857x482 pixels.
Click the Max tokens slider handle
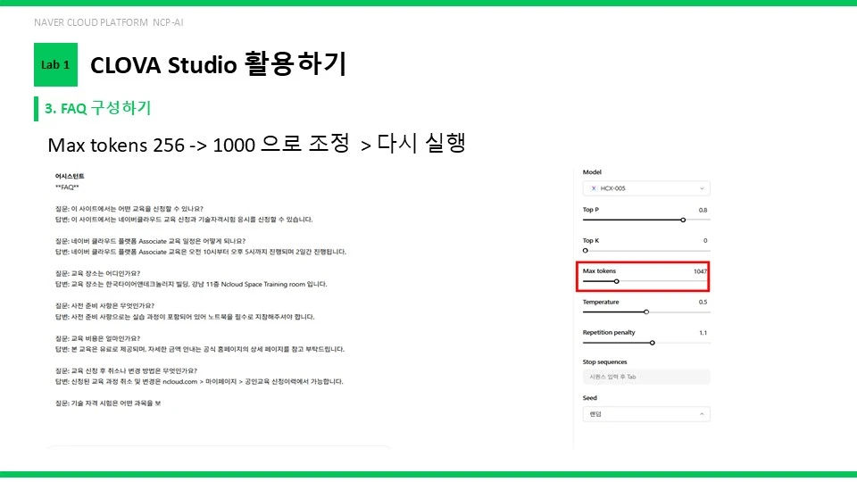[x=617, y=281]
